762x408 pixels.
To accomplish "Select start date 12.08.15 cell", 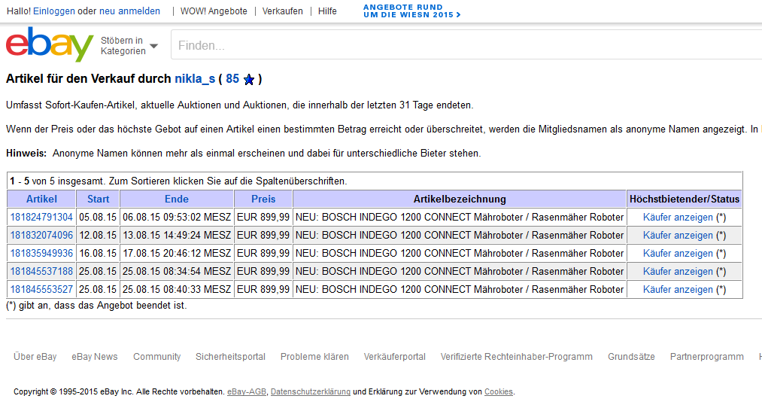I will click(98, 235).
